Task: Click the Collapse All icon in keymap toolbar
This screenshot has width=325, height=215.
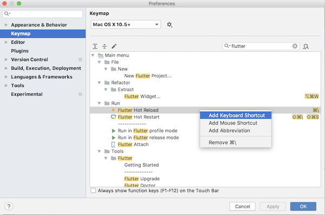Action: point(105,46)
